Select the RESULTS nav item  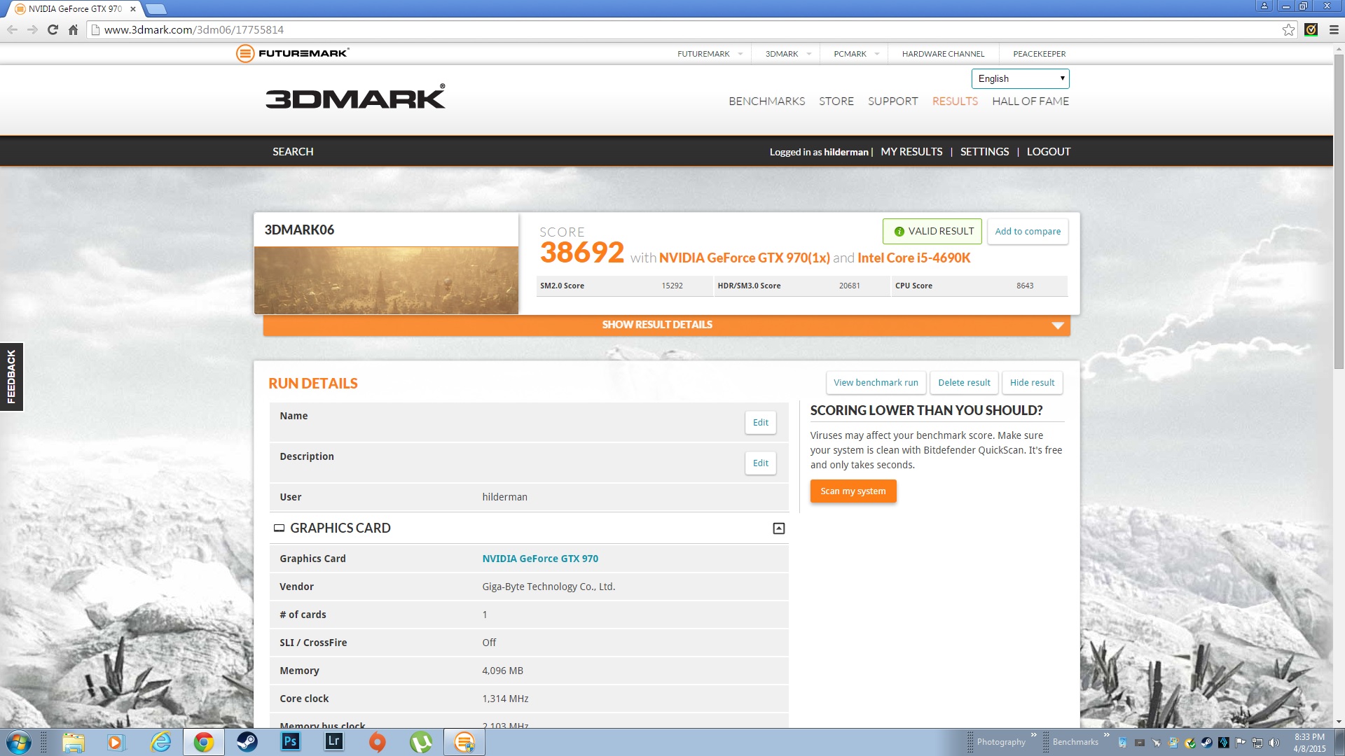pos(955,101)
